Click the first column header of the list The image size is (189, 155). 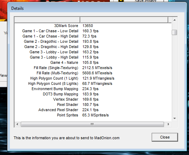click(x=47, y=20)
